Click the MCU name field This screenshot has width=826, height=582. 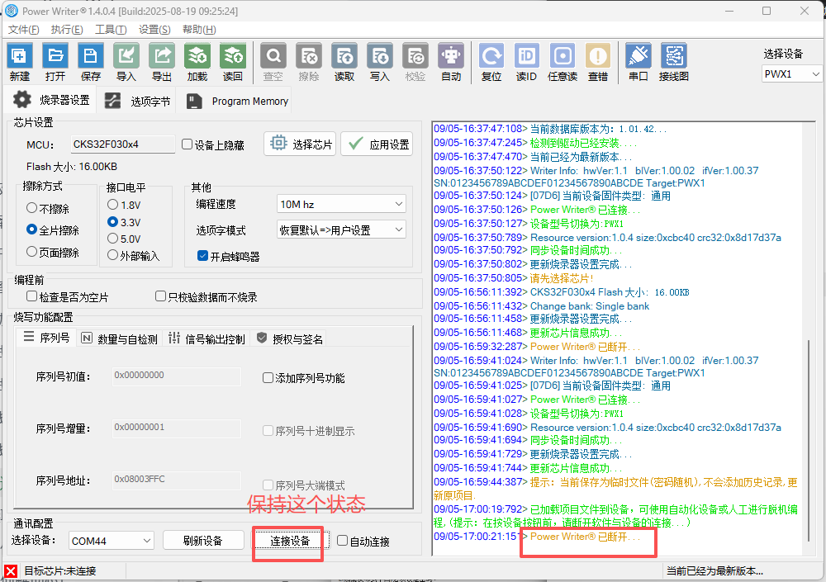123,144
